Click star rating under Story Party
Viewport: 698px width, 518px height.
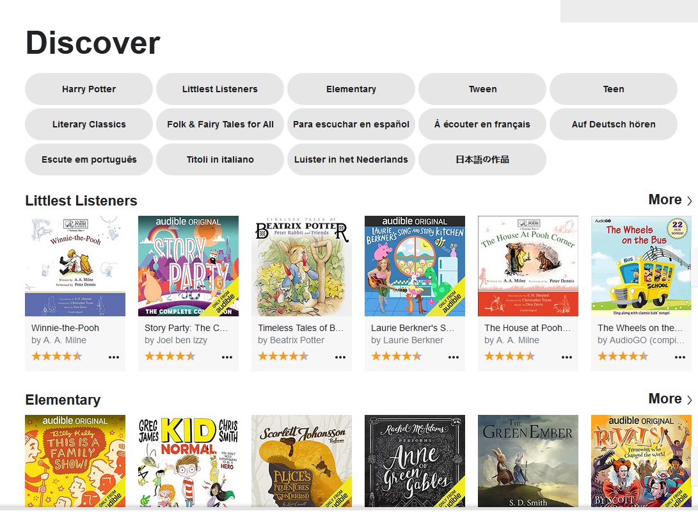(170, 356)
